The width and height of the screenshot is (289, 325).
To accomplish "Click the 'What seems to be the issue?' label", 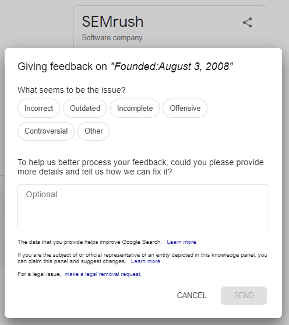I will pyautogui.click(x=72, y=90).
